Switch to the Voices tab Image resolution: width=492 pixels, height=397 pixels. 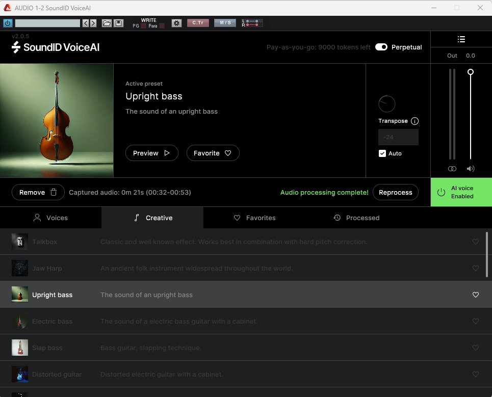[x=50, y=218]
